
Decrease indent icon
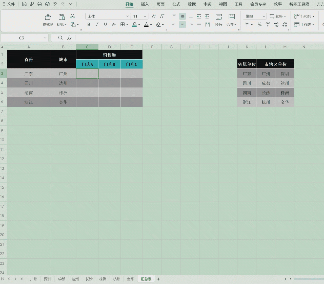click(x=199, y=16)
